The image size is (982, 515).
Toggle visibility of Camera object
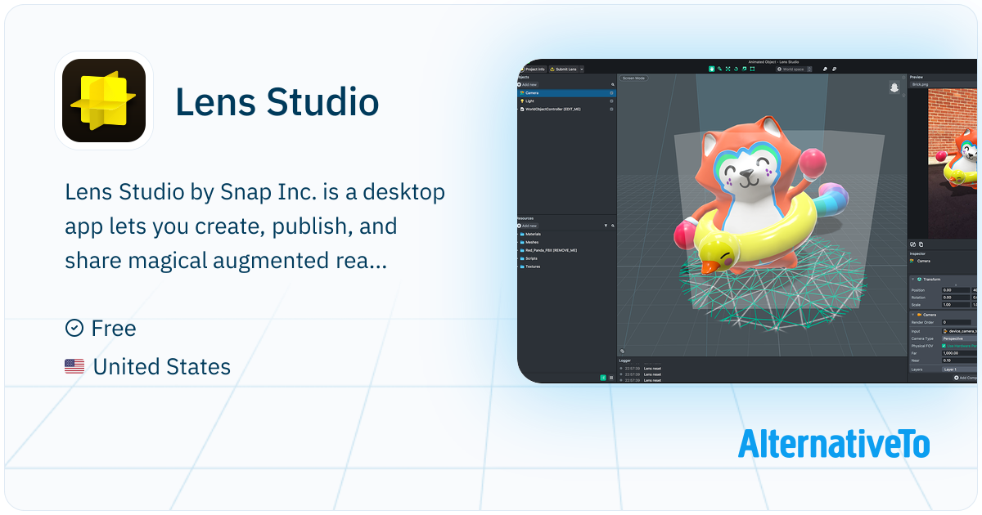click(611, 93)
